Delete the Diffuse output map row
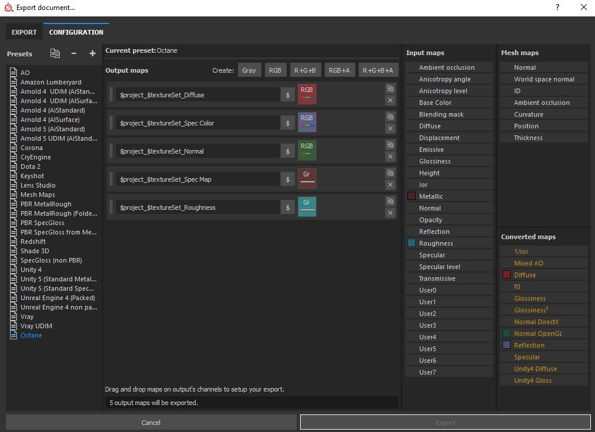Viewport: 595px width, 432px height. point(390,100)
